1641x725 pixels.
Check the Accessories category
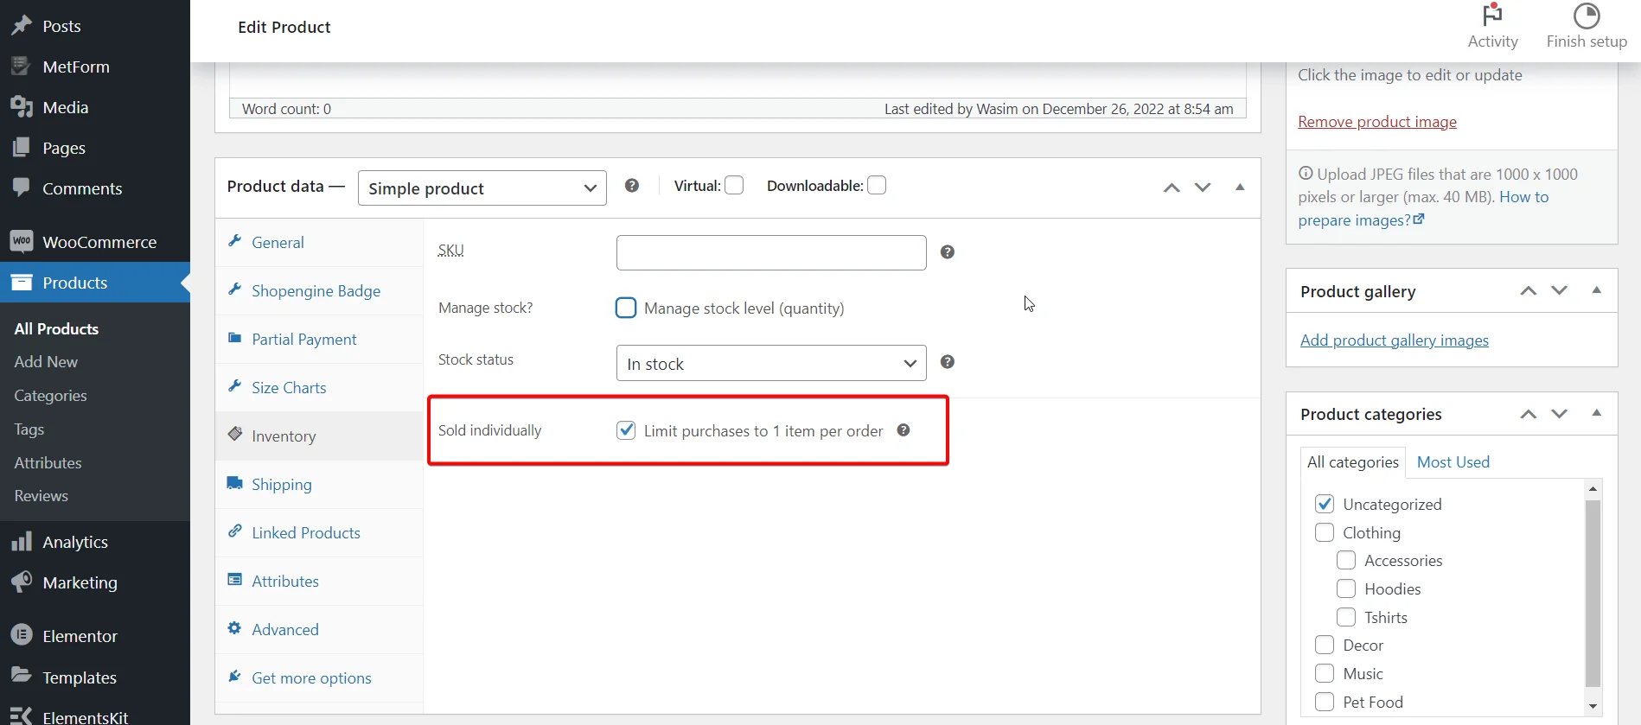pyautogui.click(x=1346, y=560)
